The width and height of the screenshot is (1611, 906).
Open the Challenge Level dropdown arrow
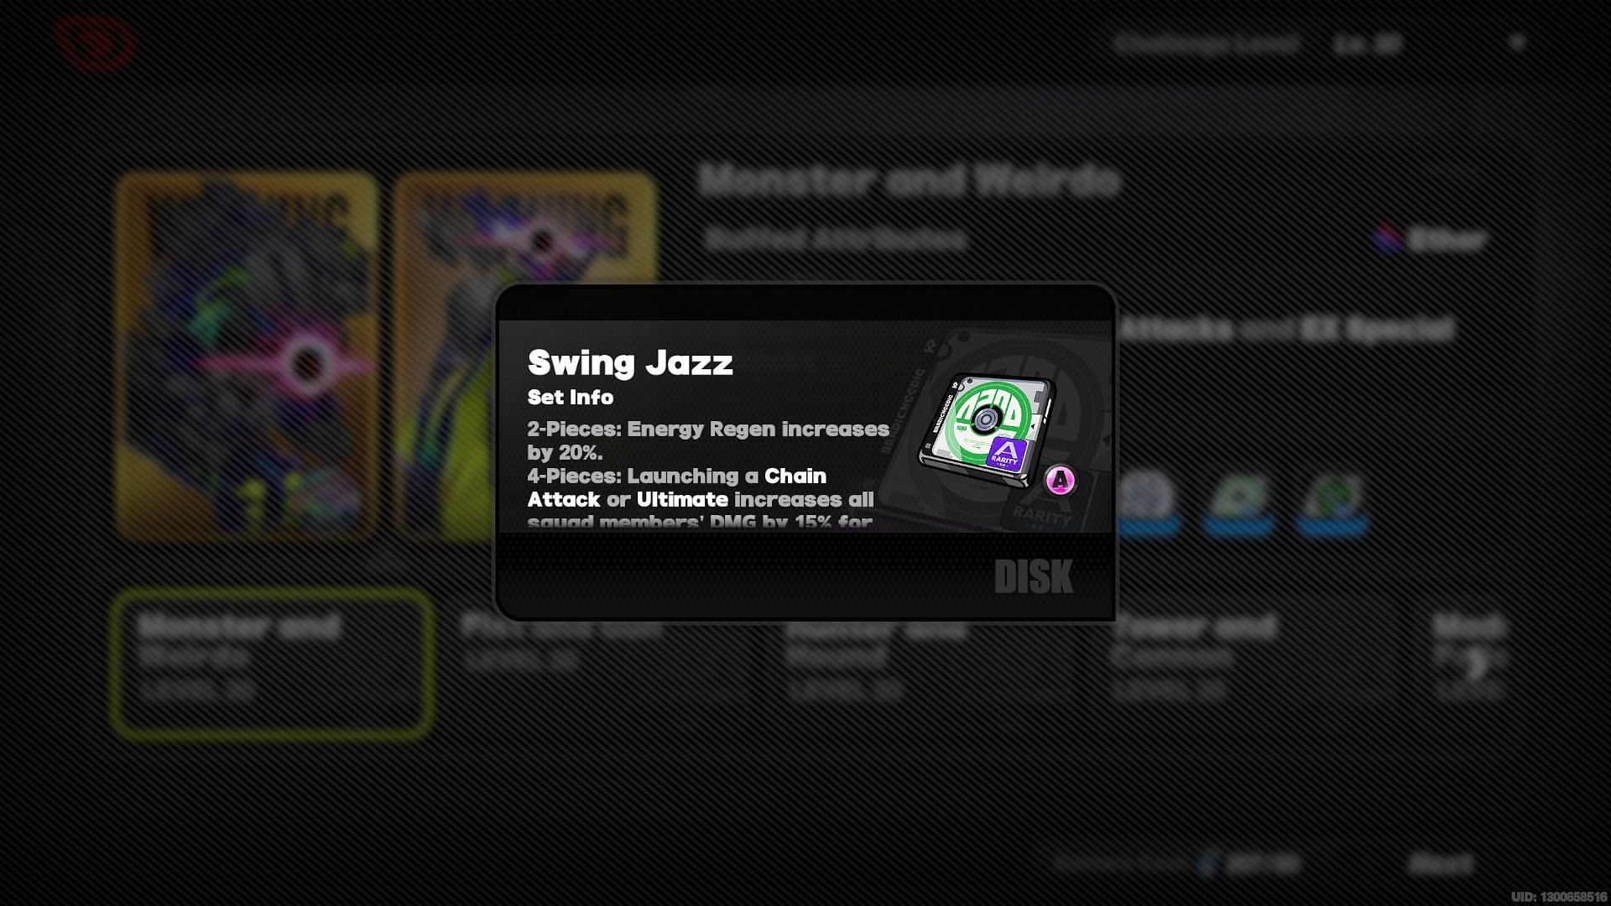pyautogui.click(x=1517, y=42)
